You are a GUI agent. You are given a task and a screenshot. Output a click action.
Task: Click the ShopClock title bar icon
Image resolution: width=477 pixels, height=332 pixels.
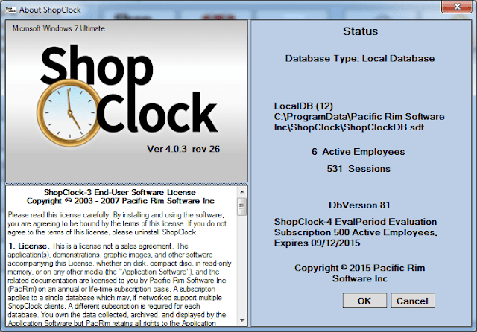[x=10, y=10]
